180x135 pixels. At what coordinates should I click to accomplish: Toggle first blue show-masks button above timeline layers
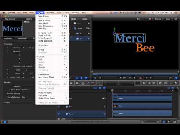pos(95,88)
